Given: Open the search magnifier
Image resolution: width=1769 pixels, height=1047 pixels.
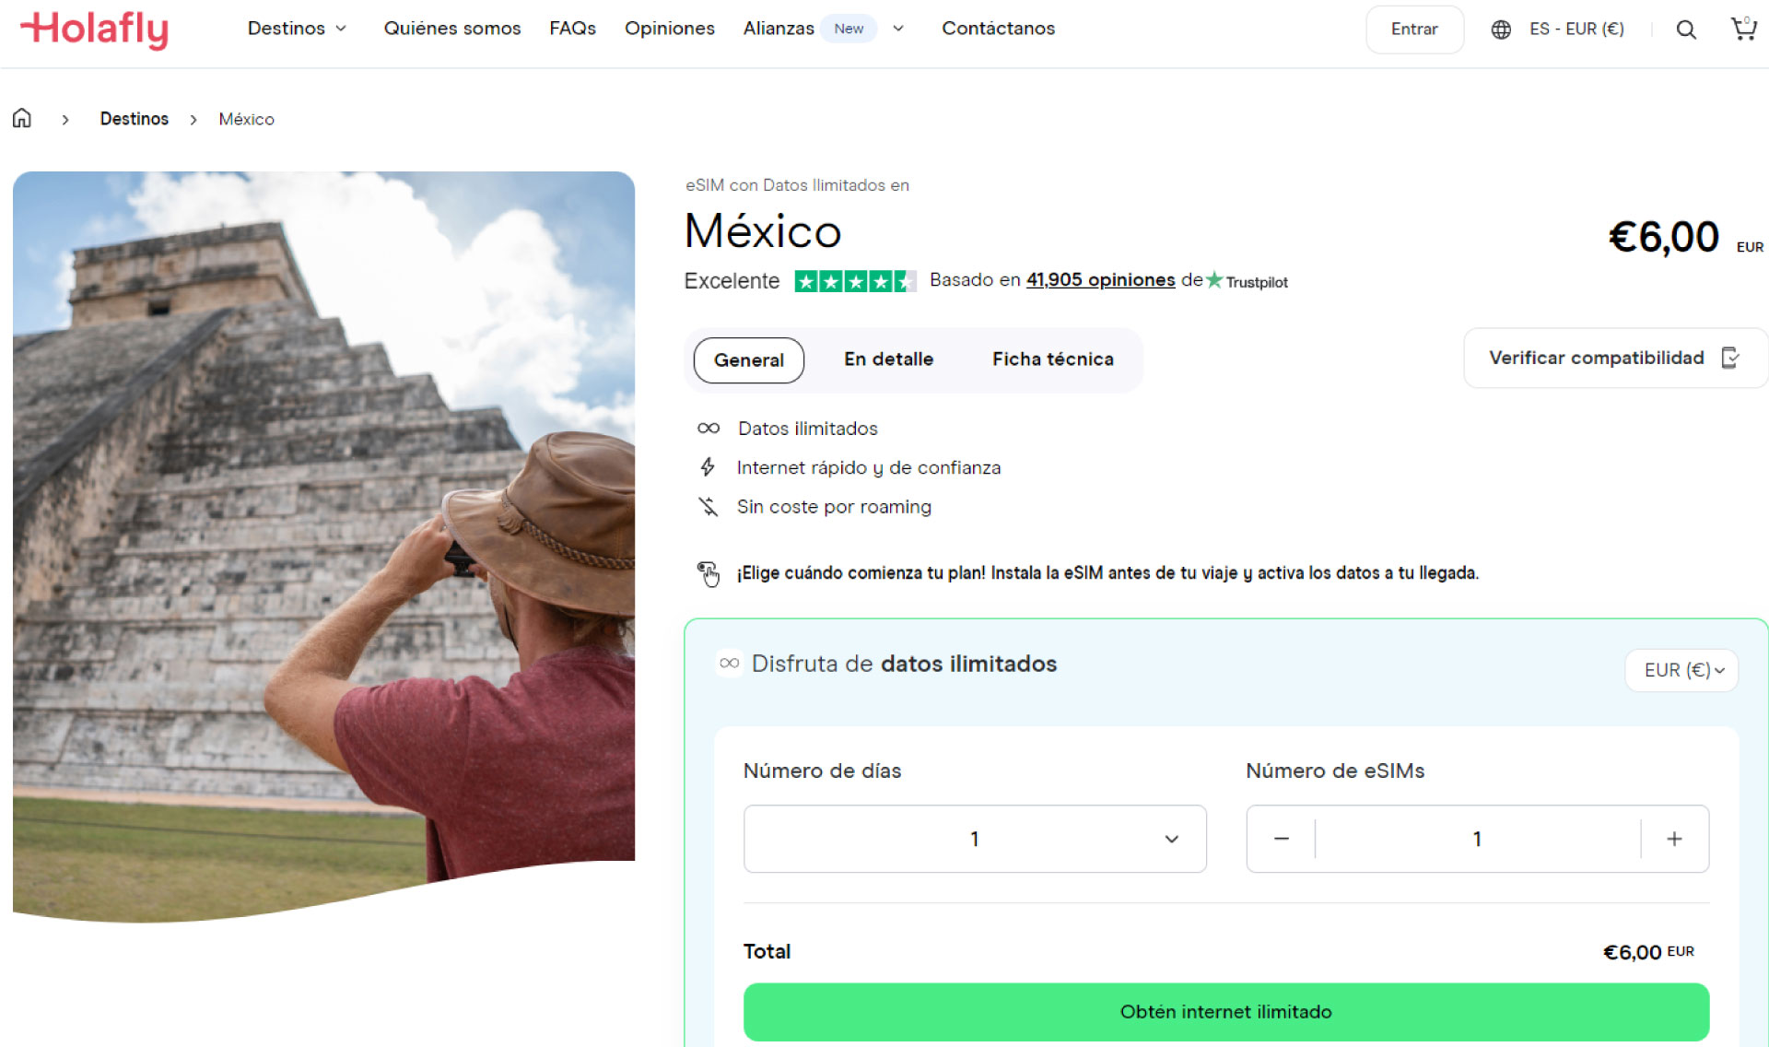Looking at the screenshot, I should [1686, 29].
